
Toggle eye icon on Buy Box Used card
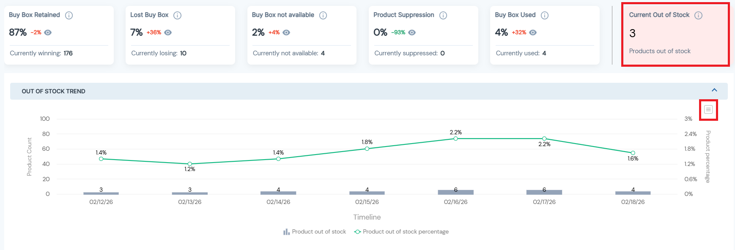[533, 33]
